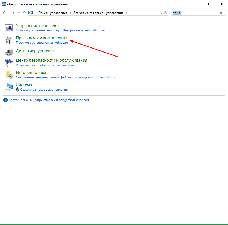
Task: Maximize the control panel window
Action: pos(210,4)
